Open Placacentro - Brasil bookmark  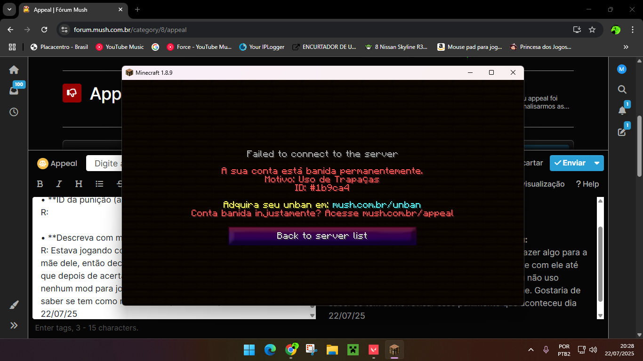[59, 47]
